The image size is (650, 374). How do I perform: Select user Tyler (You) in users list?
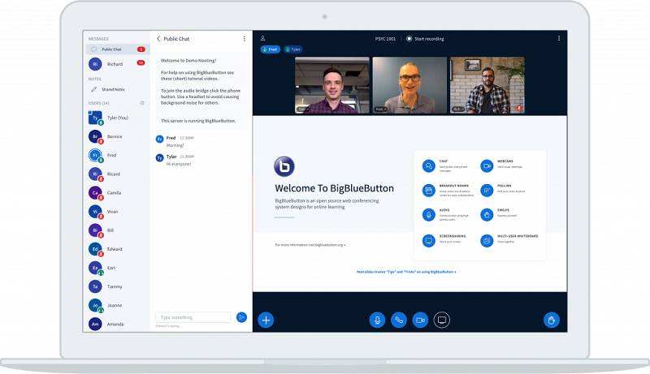click(118, 118)
